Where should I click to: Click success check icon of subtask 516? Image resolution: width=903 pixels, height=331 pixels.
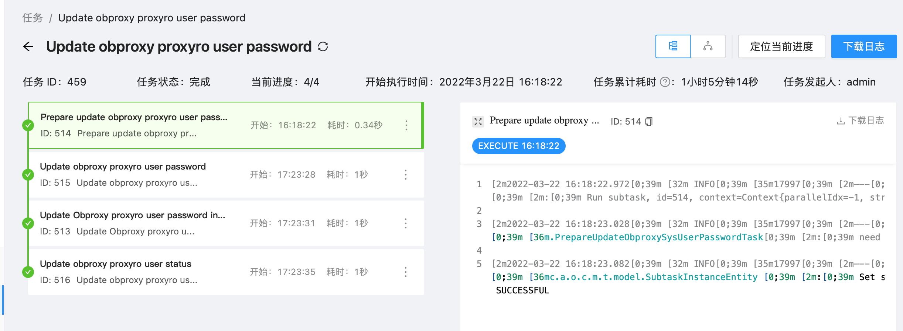[x=28, y=272]
